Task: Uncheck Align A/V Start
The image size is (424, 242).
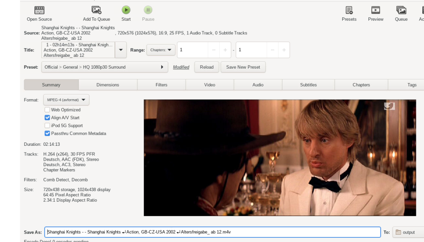Action: pos(47,118)
